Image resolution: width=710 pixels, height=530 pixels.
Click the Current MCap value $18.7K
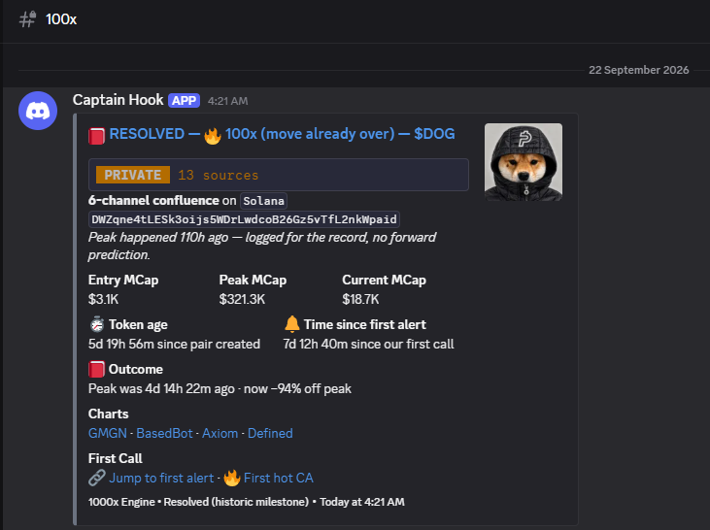point(360,299)
